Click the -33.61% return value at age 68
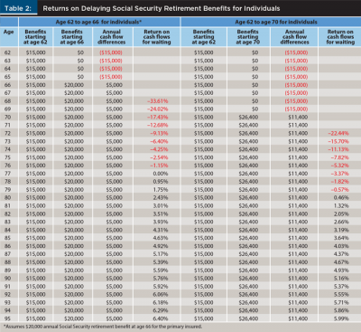 click(x=157, y=101)
